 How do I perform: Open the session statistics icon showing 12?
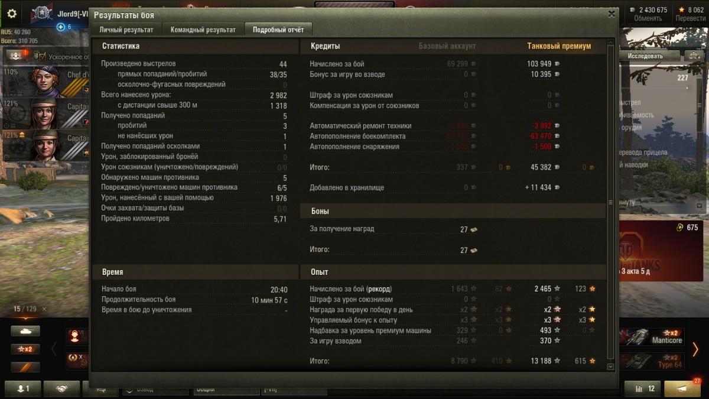(x=643, y=388)
